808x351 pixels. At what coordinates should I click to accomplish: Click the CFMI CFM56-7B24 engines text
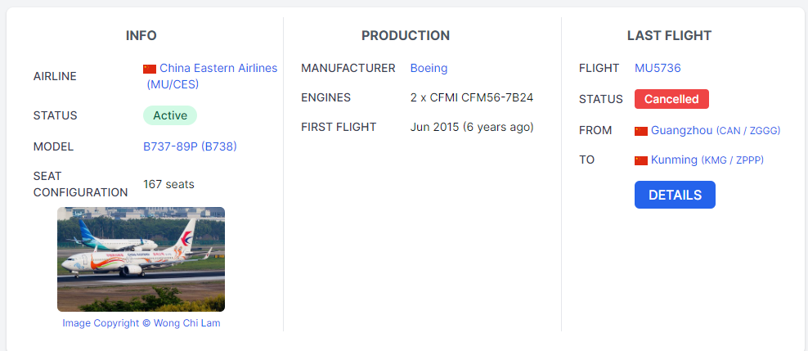[x=472, y=97]
